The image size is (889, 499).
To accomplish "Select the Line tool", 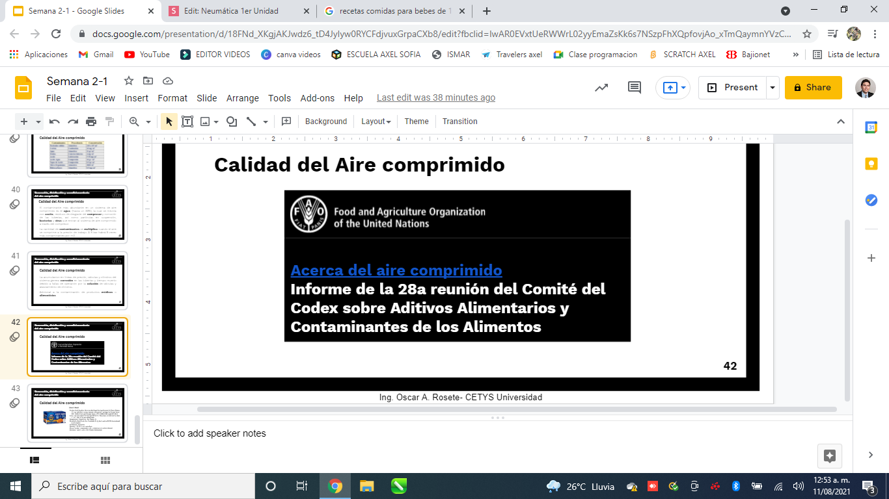I will pyautogui.click(x=251, y=122).
